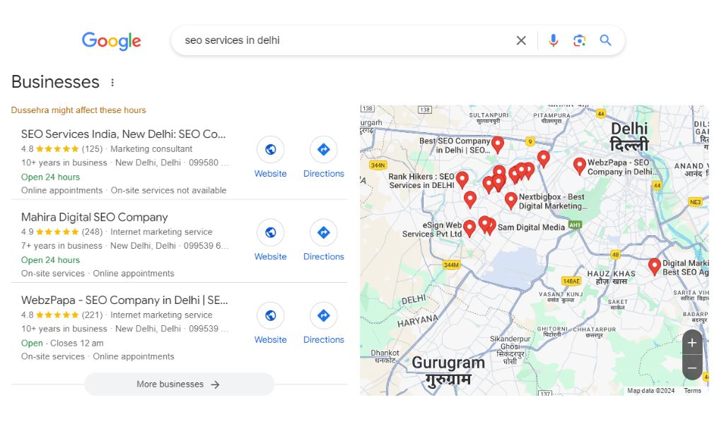Open SEO Services India, New Delhi listing title
Screen dimensions: 724x422
tap(123, 134)
